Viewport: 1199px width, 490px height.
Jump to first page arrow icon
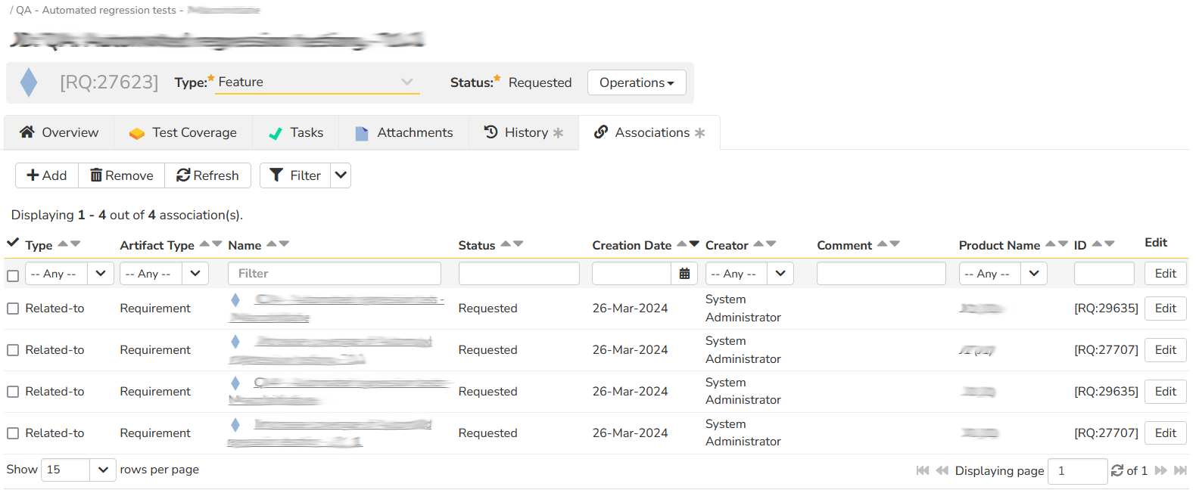coord(922,470)
